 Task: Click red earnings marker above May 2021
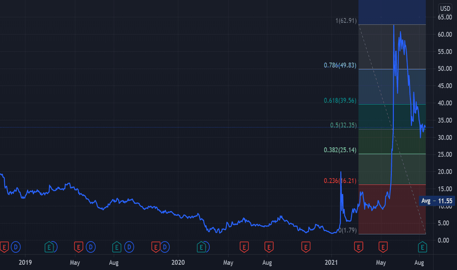click(x=383, y=247)
